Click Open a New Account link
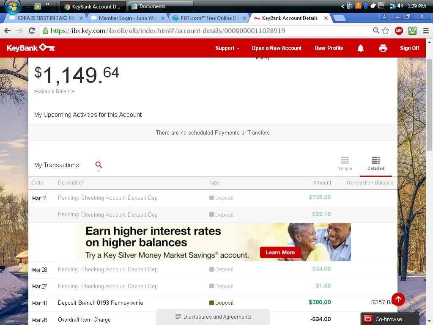The image size is (433, 325). click(x=277, y=48)
